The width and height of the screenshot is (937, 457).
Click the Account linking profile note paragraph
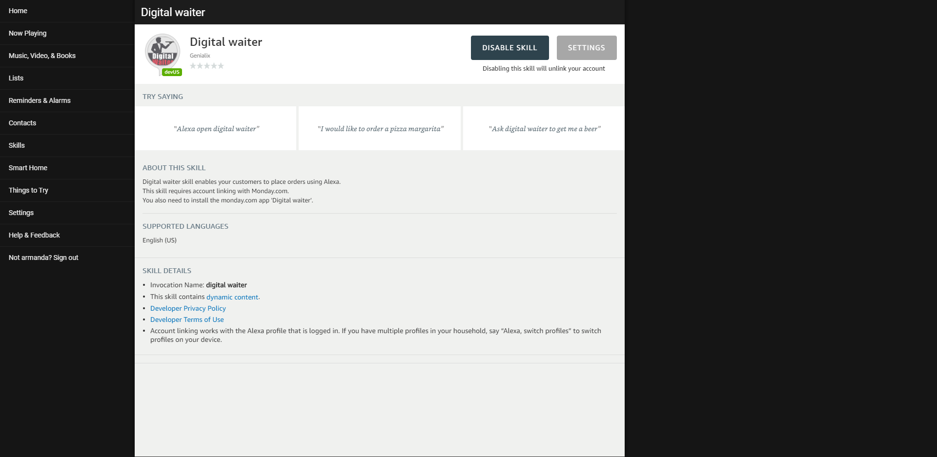point(376,335)
